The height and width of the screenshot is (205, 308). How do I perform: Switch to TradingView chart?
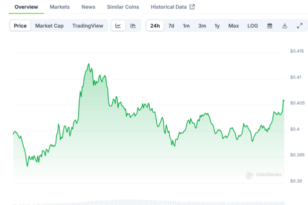tap(88, 25)
